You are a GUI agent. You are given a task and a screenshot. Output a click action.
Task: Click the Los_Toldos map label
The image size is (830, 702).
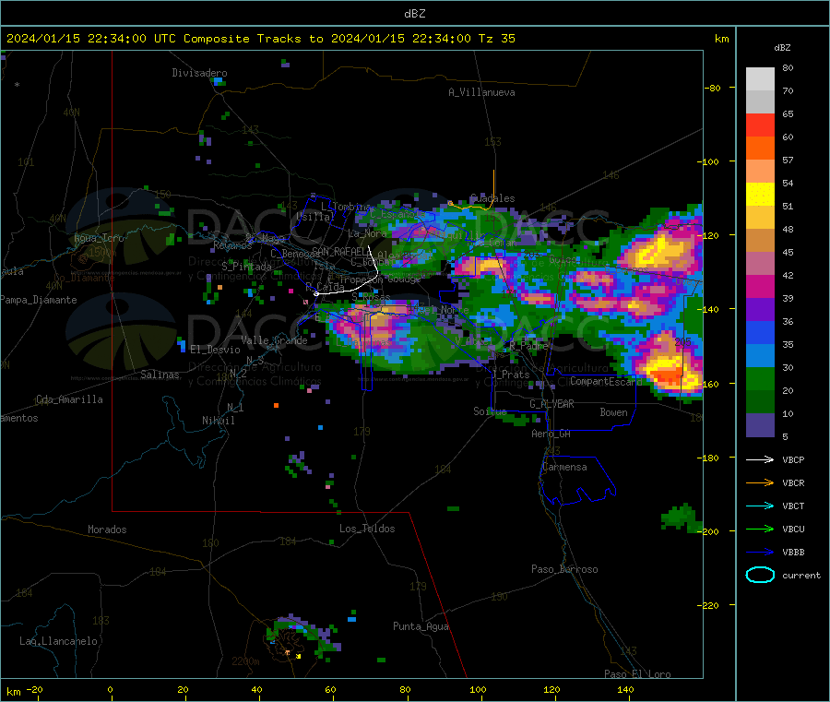(x=367, y=529)
